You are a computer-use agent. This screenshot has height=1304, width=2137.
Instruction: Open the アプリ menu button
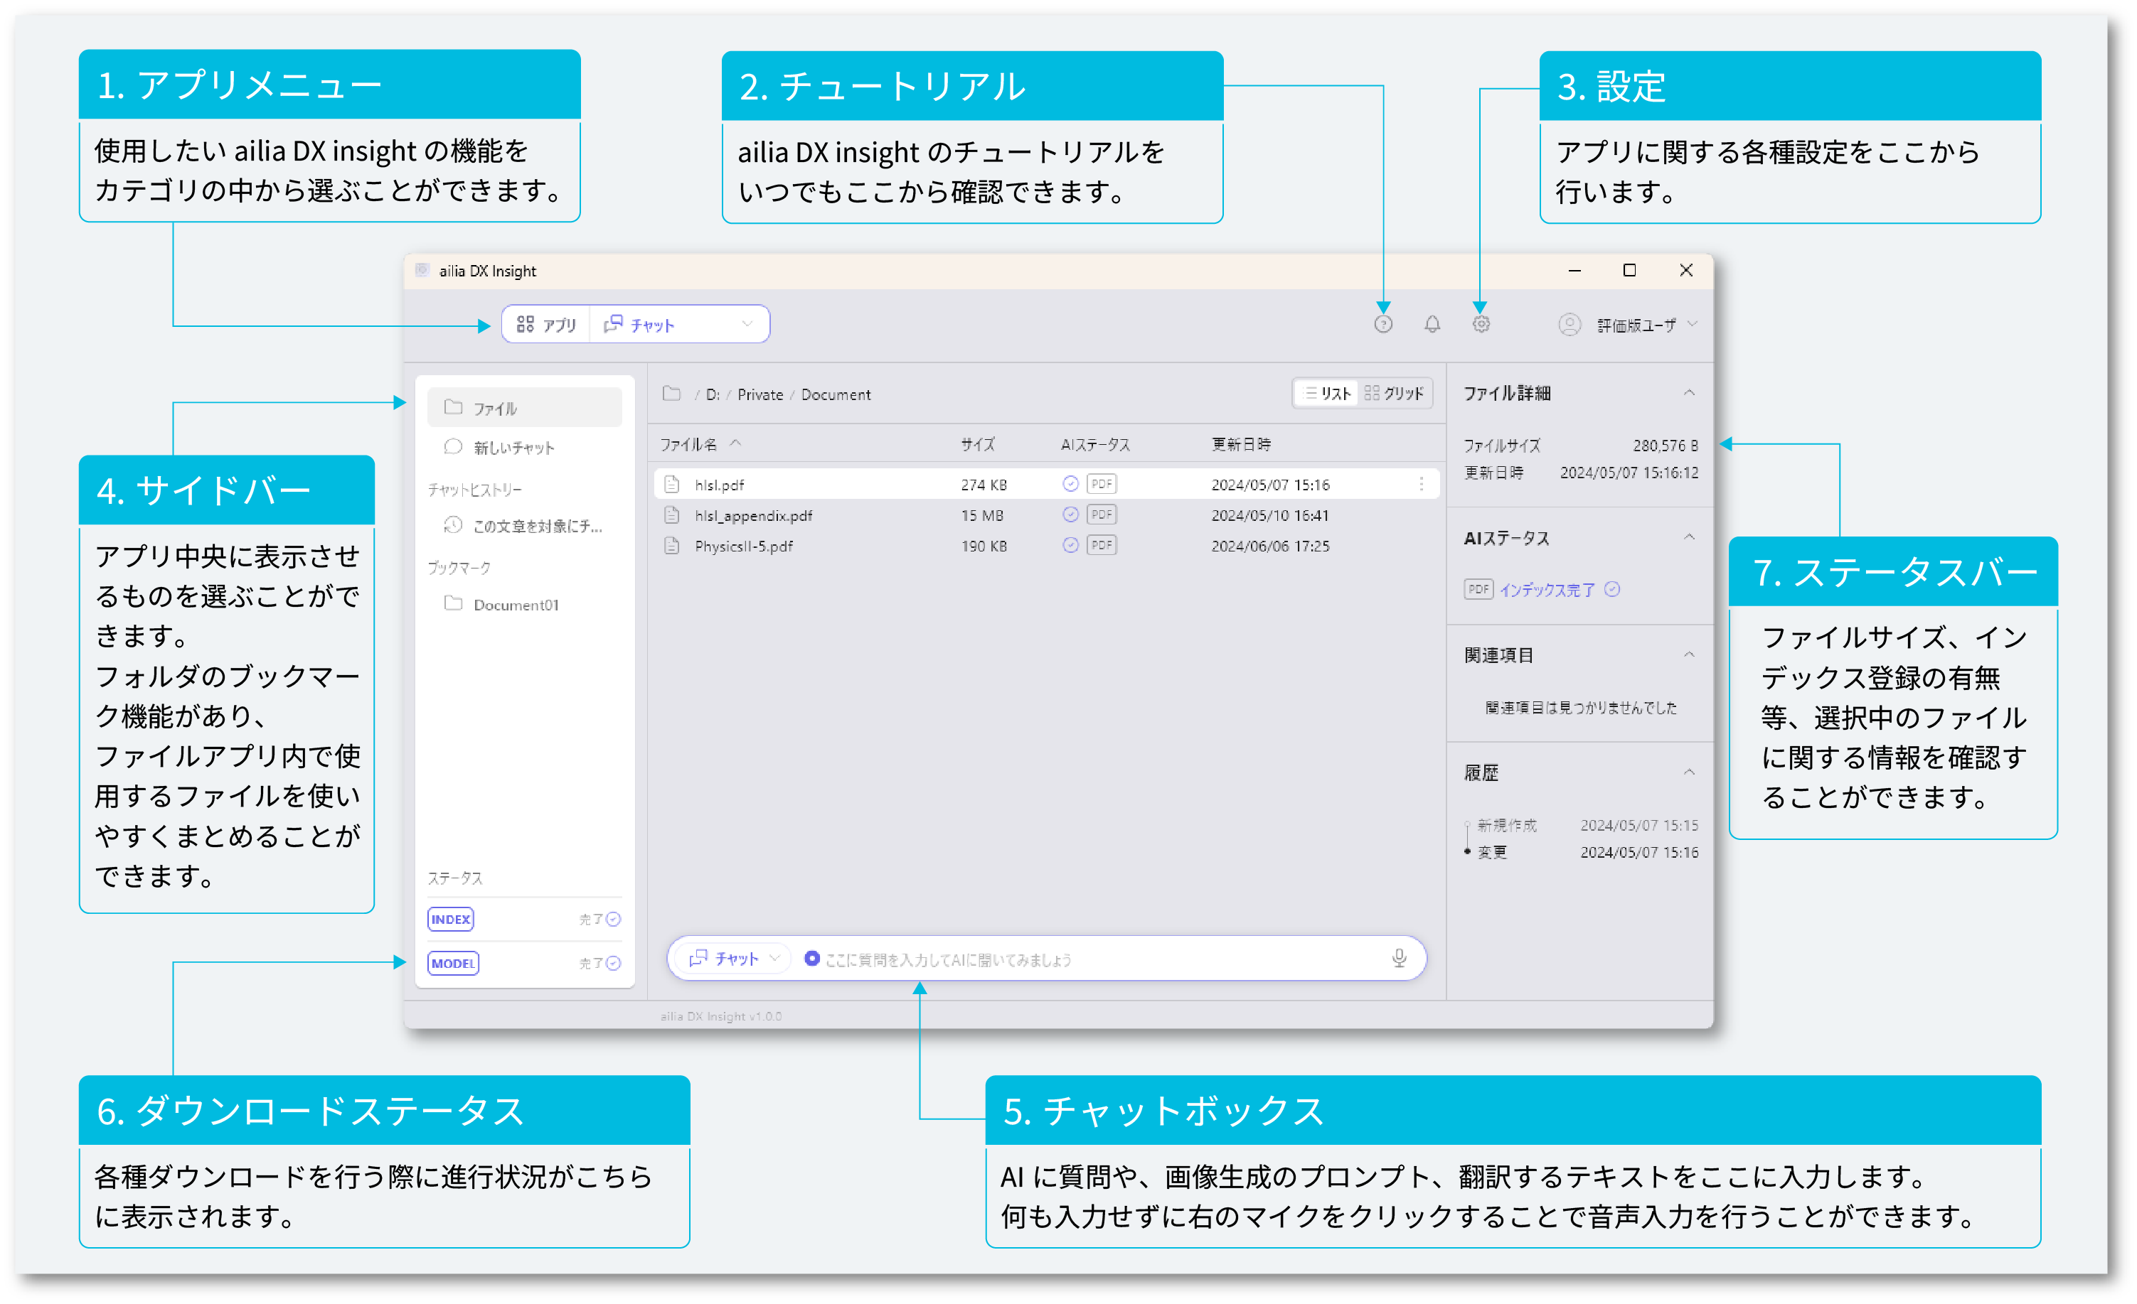pyautogui.click(x=546, y=325)
